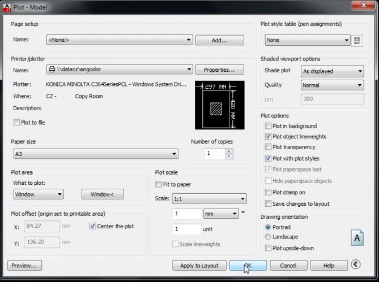
Task: Enable Plot stamp on checkbox
Action: point(268,192)
